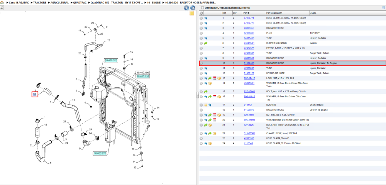Screen dimensions: 386x185
Task: Select callout number 5 in the diagram
Action: 51,163
